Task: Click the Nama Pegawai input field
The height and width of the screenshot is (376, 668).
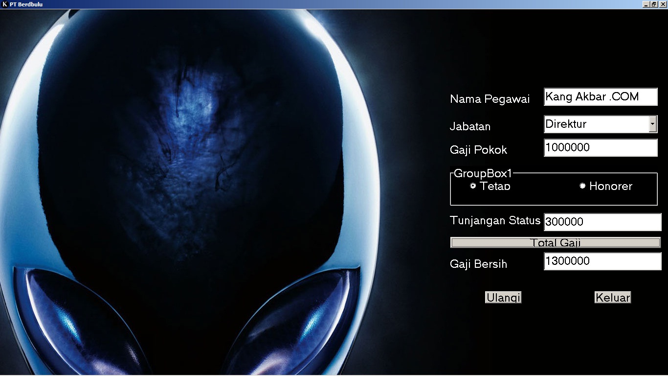Action: pyautogui.click(x=601, y=97)
